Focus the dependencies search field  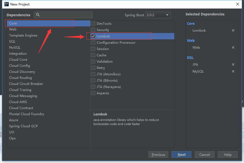[x=63, y=15]
